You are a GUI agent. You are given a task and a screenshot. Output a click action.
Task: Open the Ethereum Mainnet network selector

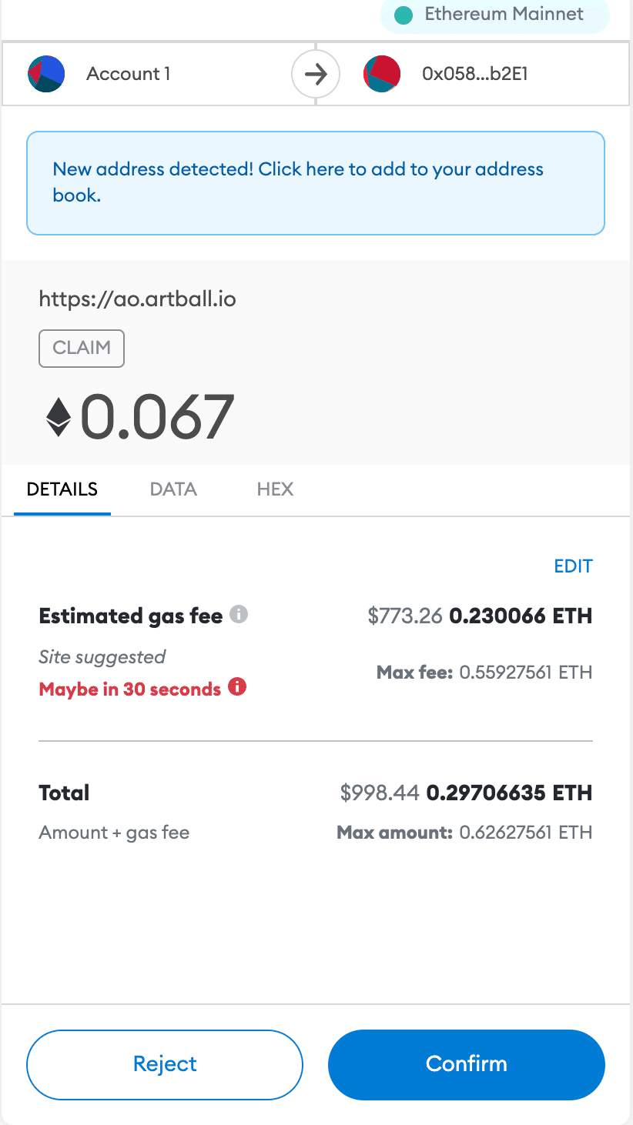(494, 15)
